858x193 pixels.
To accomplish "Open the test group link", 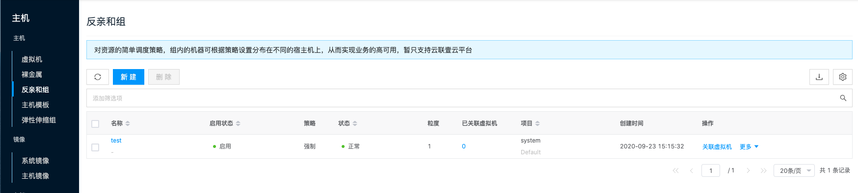I will pyautogui.click(x=116, y=141).
